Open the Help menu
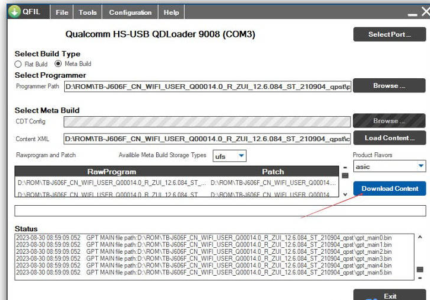The width and height of the screenshot is (430, 300). [171, 12]
